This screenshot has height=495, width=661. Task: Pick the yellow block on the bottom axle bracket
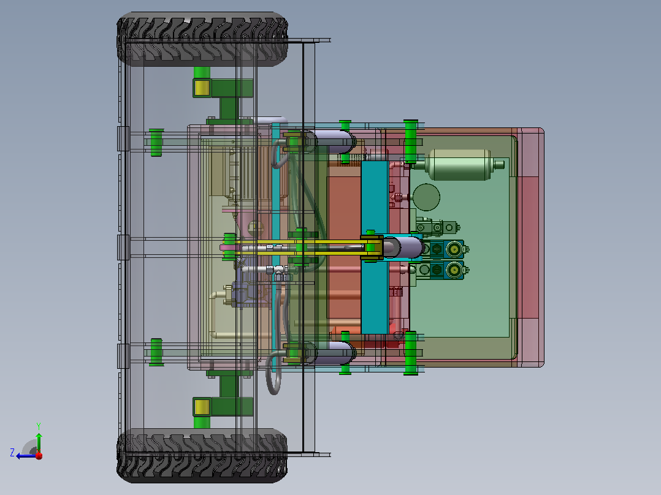click(x=202, y=407)
